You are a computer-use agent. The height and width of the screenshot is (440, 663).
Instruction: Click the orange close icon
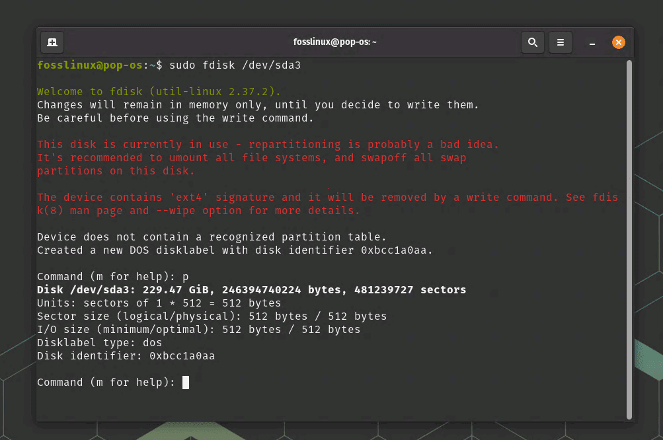tap(618, 42)
